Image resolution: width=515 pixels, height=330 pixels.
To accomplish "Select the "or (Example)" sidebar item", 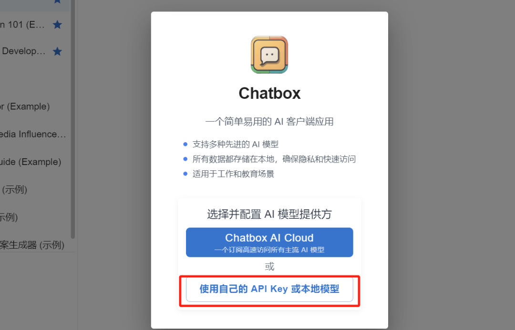I will 25,107.
